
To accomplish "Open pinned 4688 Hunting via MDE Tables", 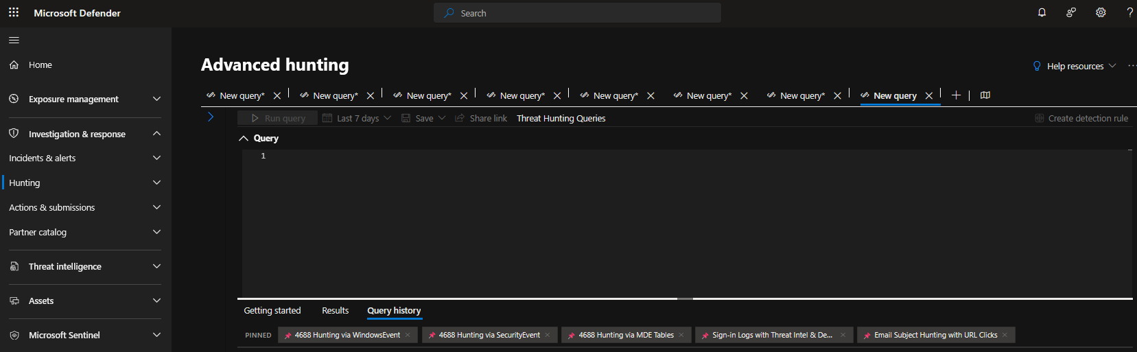I will click(626, 335).
